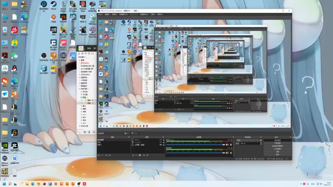Click the speaker icon in the voice chat window

[85, 132]
